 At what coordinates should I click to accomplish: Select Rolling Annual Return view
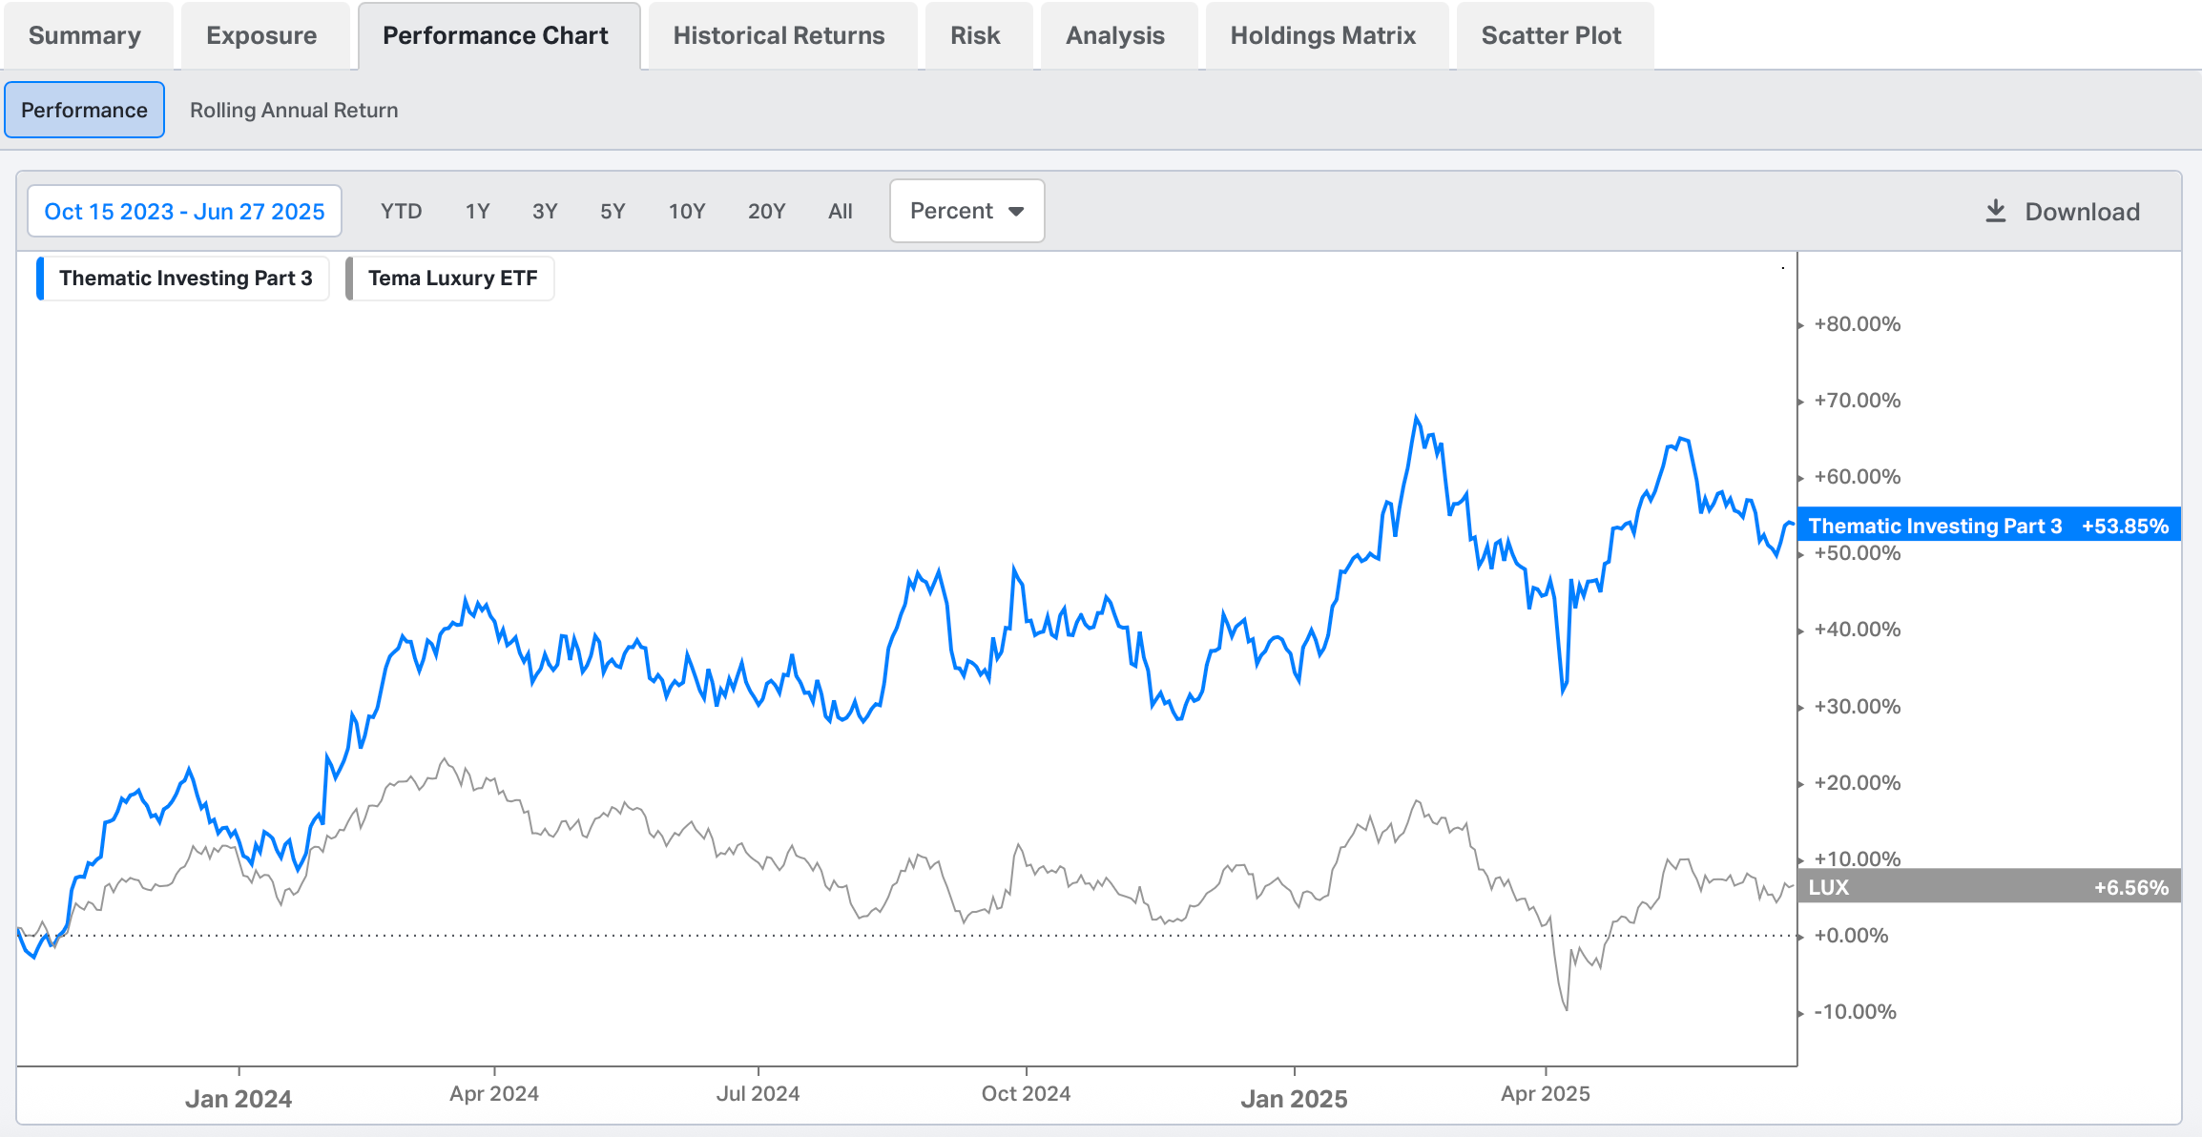(x=294, y=110)
